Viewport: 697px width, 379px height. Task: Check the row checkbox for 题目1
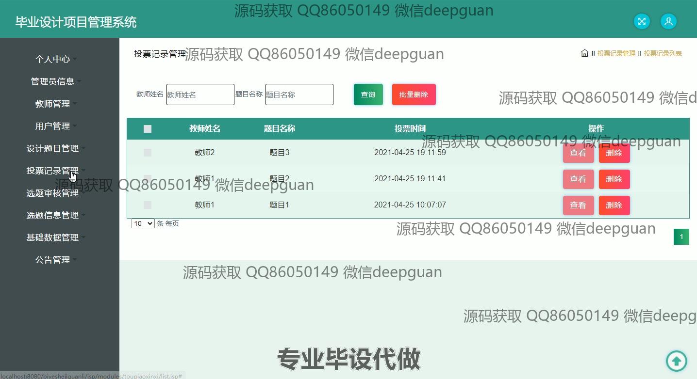click(x=148, y=205)
